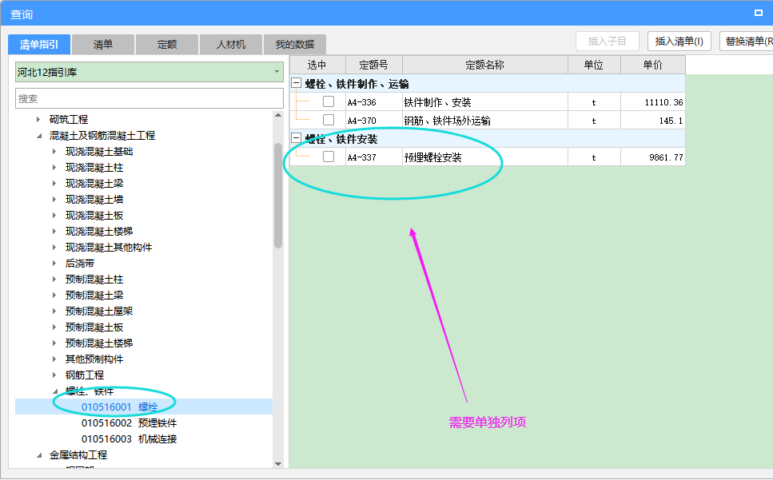Select the 钢筋工程 tree label

click(x=84, y=375)
